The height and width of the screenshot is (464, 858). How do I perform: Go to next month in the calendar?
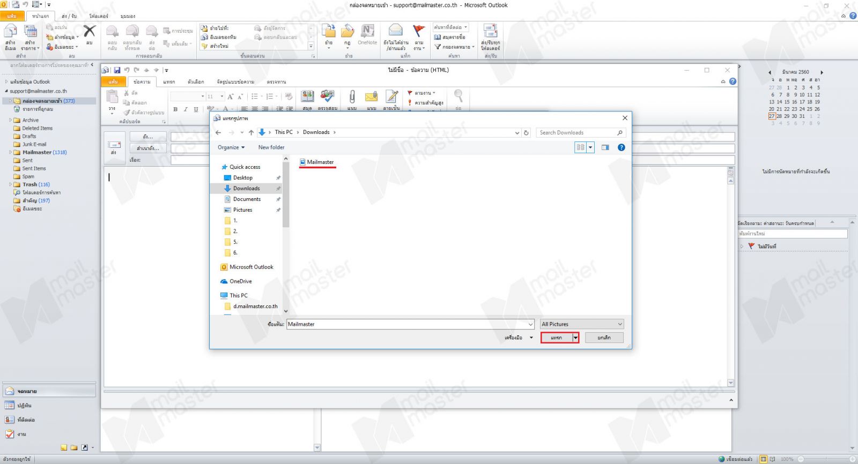tap(821, 72)
